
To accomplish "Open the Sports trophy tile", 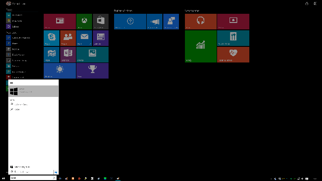I will click(x=92, y=71).
